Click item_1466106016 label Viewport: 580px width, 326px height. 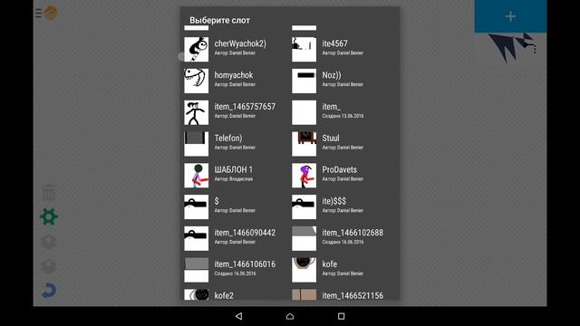tap(245, 264)
